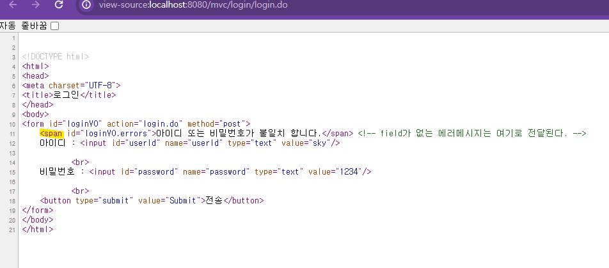Click the <button tag on line 18
Image resolution: width=609 pixels, height=268 pixels.
tap(56, 200)
